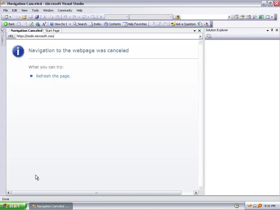Click Navigation Canceled taskbar button
Image resolution: width=280 pixels, height=210 pixels.
(x=51, y=206)
